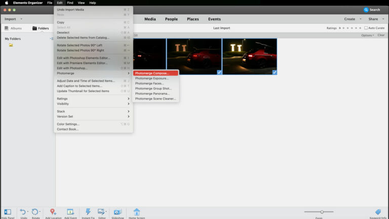The height and width of the screenshot is (219, 389).
Task: Click the Hide Panel icon
Action: tap(8, 212)
